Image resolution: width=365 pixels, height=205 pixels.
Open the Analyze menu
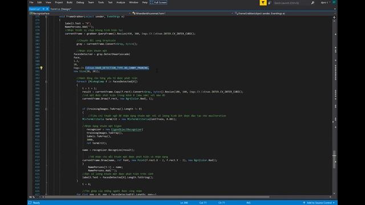coord(120,2)
